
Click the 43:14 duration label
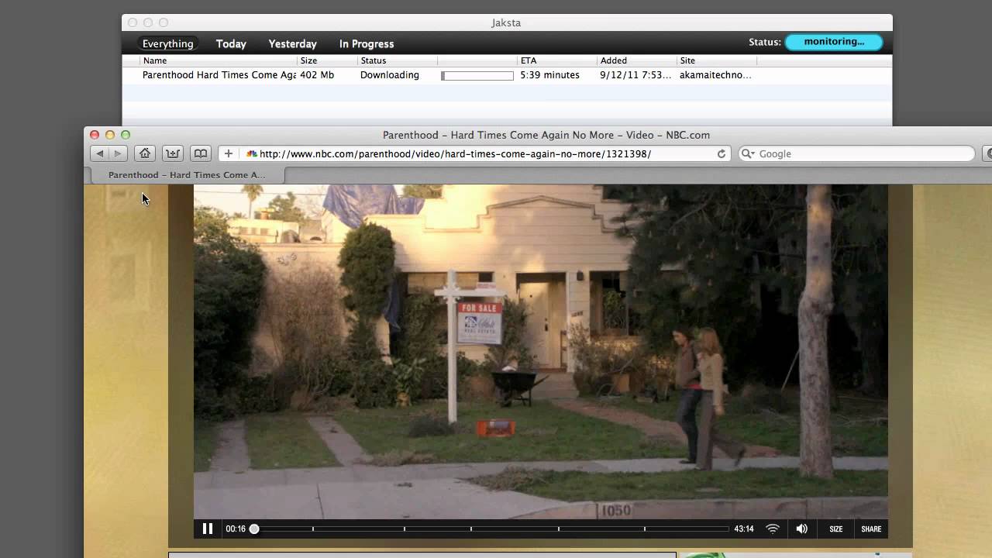click(744, 529)
